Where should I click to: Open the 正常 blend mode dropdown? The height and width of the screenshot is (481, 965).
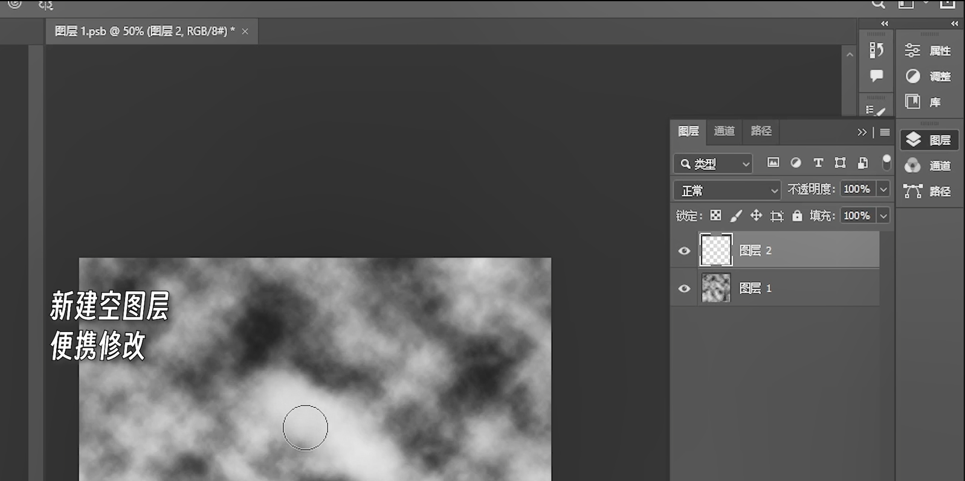pyautogui.click(x=728, y=191)
